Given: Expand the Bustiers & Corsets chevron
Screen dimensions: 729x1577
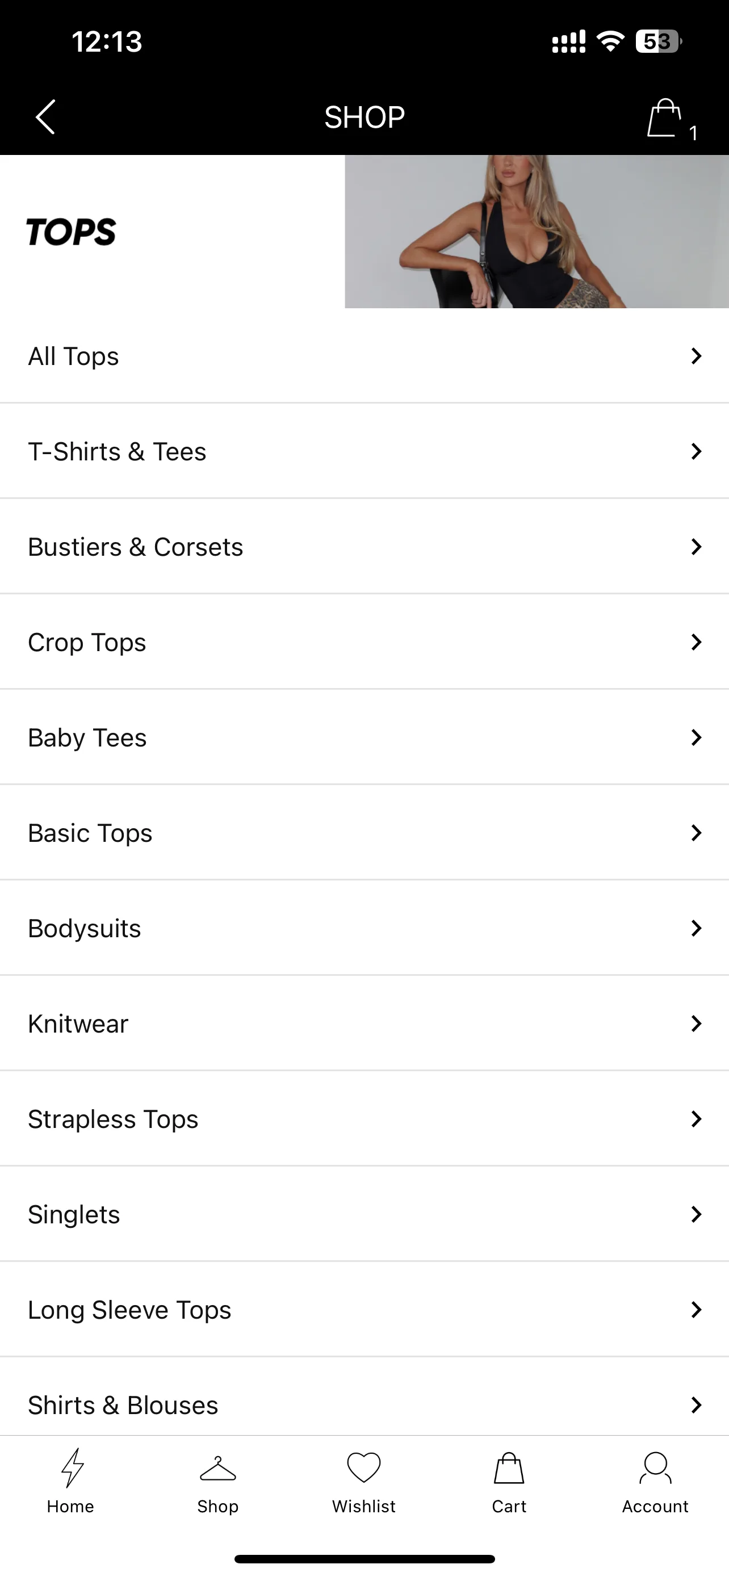Looking at the screenshot, I should (696, 547).
